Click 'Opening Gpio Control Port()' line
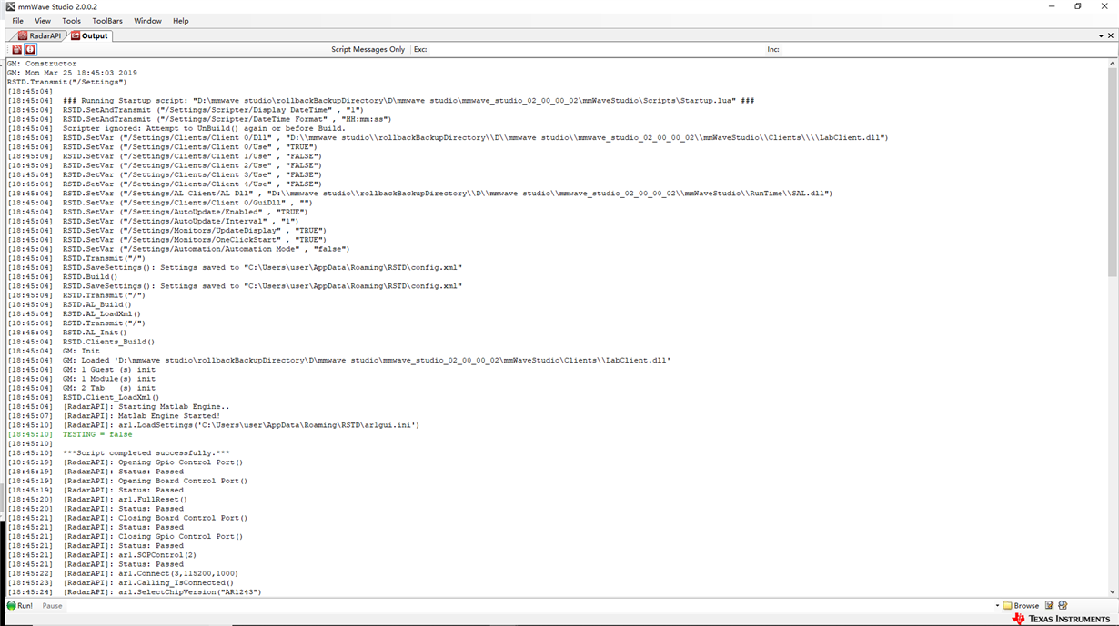 [x=126, y=462]
